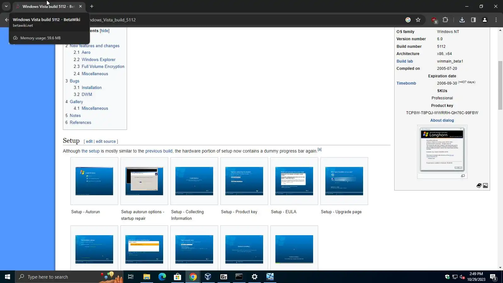503x283 pixels.
Task: Toggle the Chrome side panel
Action: [x=473, y=20]
